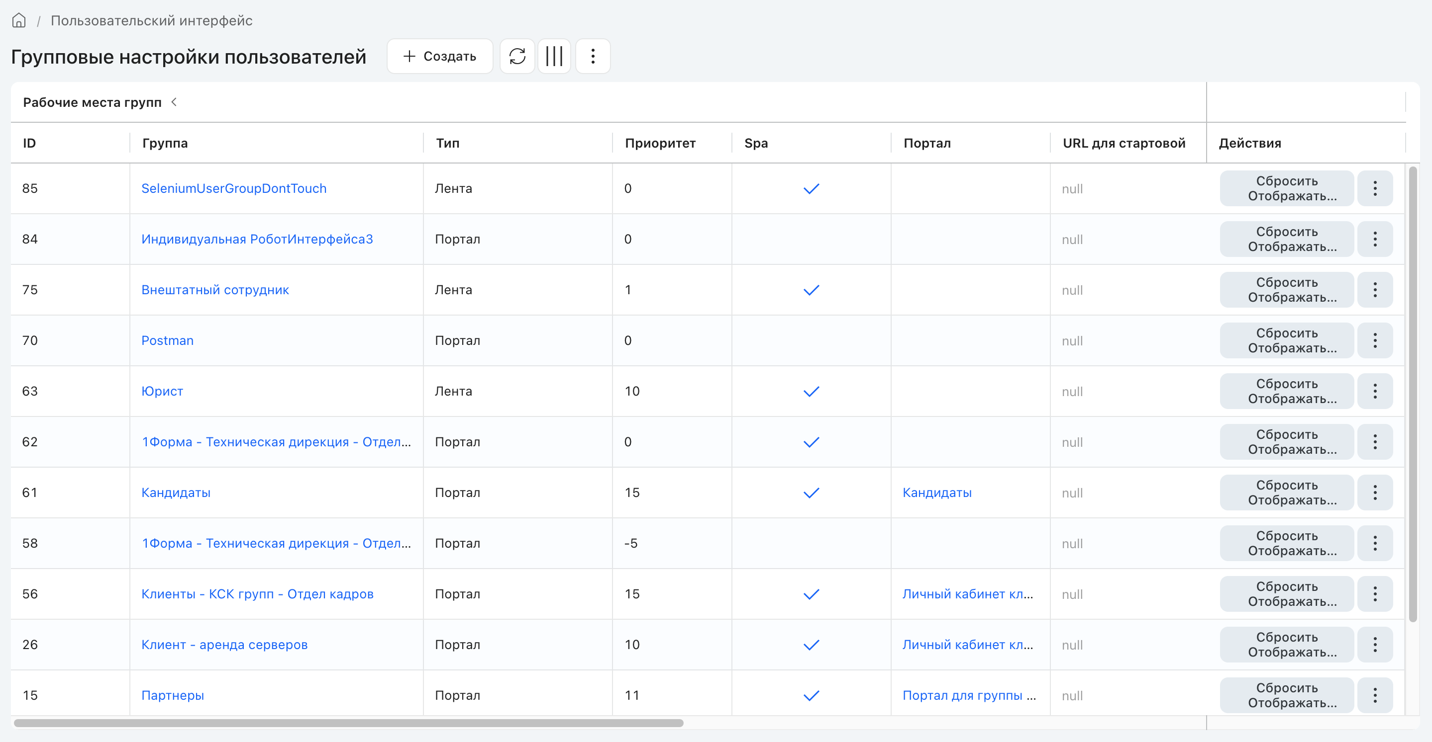Viewport: 1432px width, 742px height.
Task: Click the vertical scrollbar thumb of the table
Action: (x=1413, y=394)
